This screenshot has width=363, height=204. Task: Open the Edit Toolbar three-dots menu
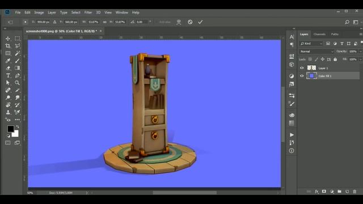pyautogui.click(x=17, y=120)
